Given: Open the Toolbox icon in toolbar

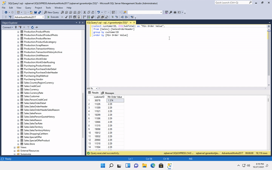Looking at the screenshot, I should click(x=175, y=12).
